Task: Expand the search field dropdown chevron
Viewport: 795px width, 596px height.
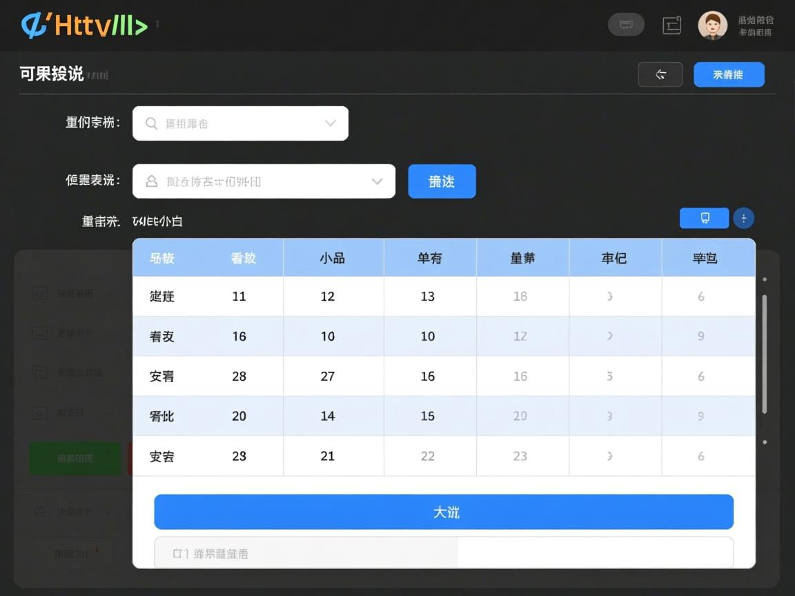Action: pyautogui.click(x=330, y=123)
